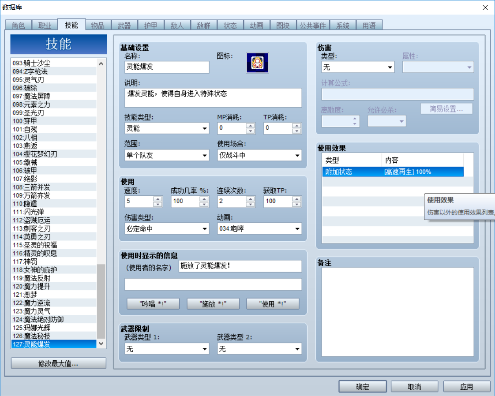Click the first message field 施放了灵能爆发!
The width and height of the screenshot is (495, 396).
240,266
